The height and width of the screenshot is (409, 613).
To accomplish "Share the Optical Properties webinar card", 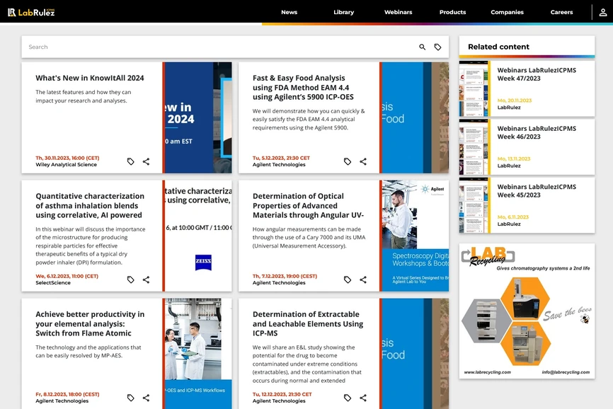I will (363, 280).
